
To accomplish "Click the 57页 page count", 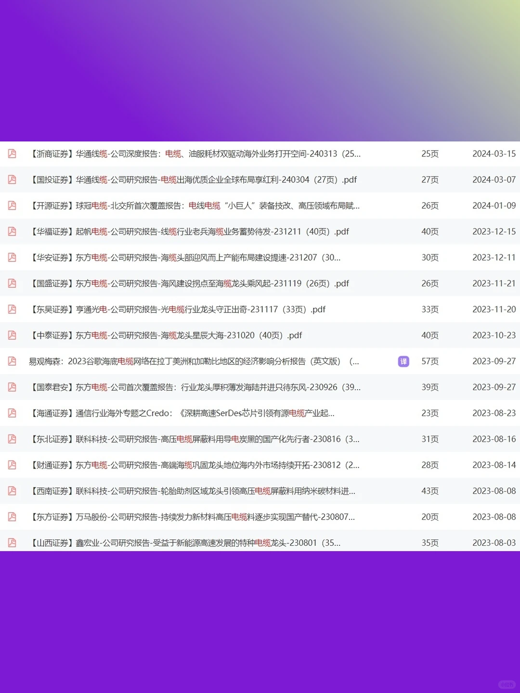I will [x=430, y=362].
